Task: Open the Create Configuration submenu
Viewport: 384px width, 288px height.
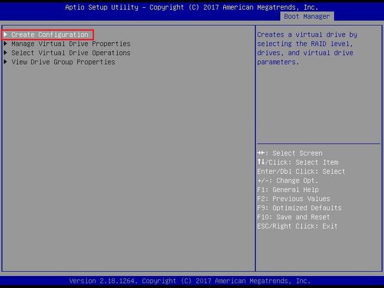Action: (50, 35)
